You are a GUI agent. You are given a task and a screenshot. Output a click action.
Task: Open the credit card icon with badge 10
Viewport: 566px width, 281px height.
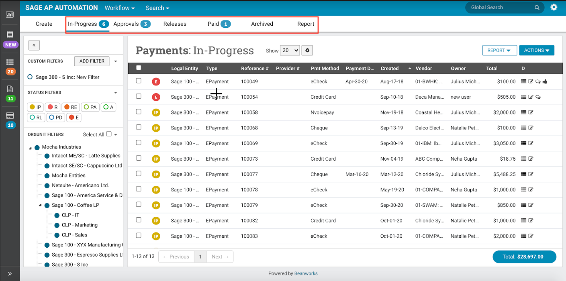pos(10,116)
